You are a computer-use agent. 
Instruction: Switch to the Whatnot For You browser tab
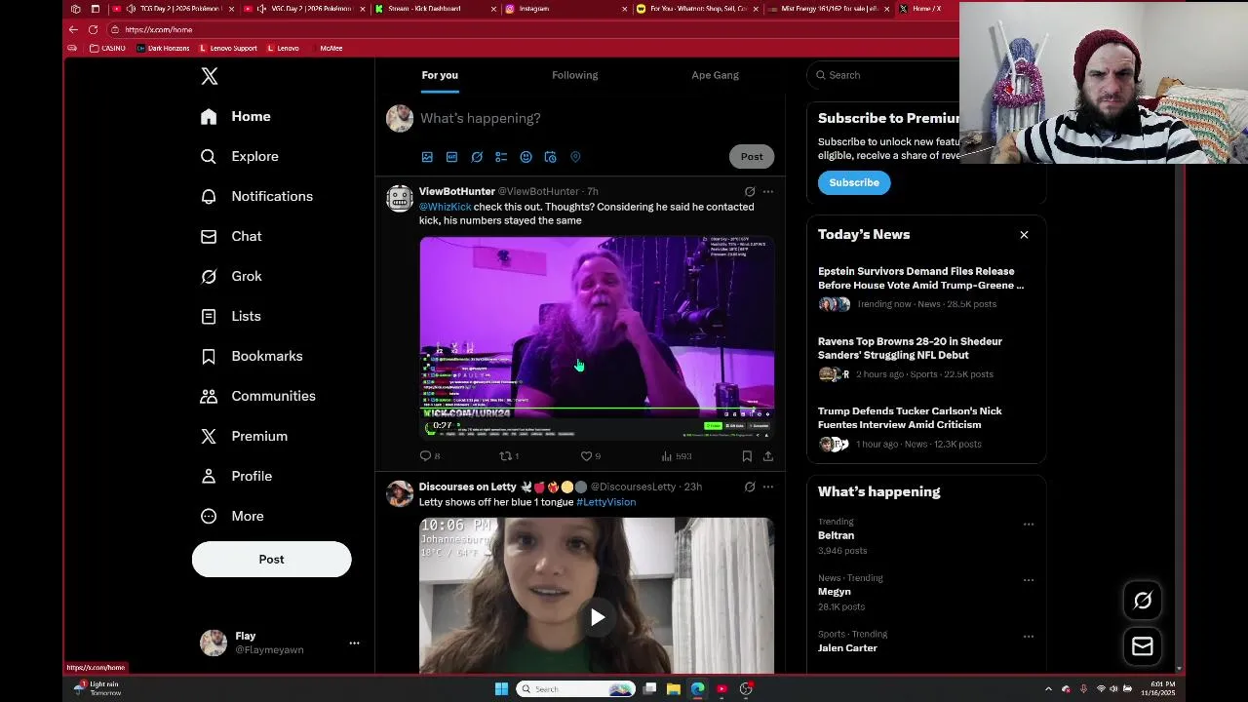coord(696,9)
